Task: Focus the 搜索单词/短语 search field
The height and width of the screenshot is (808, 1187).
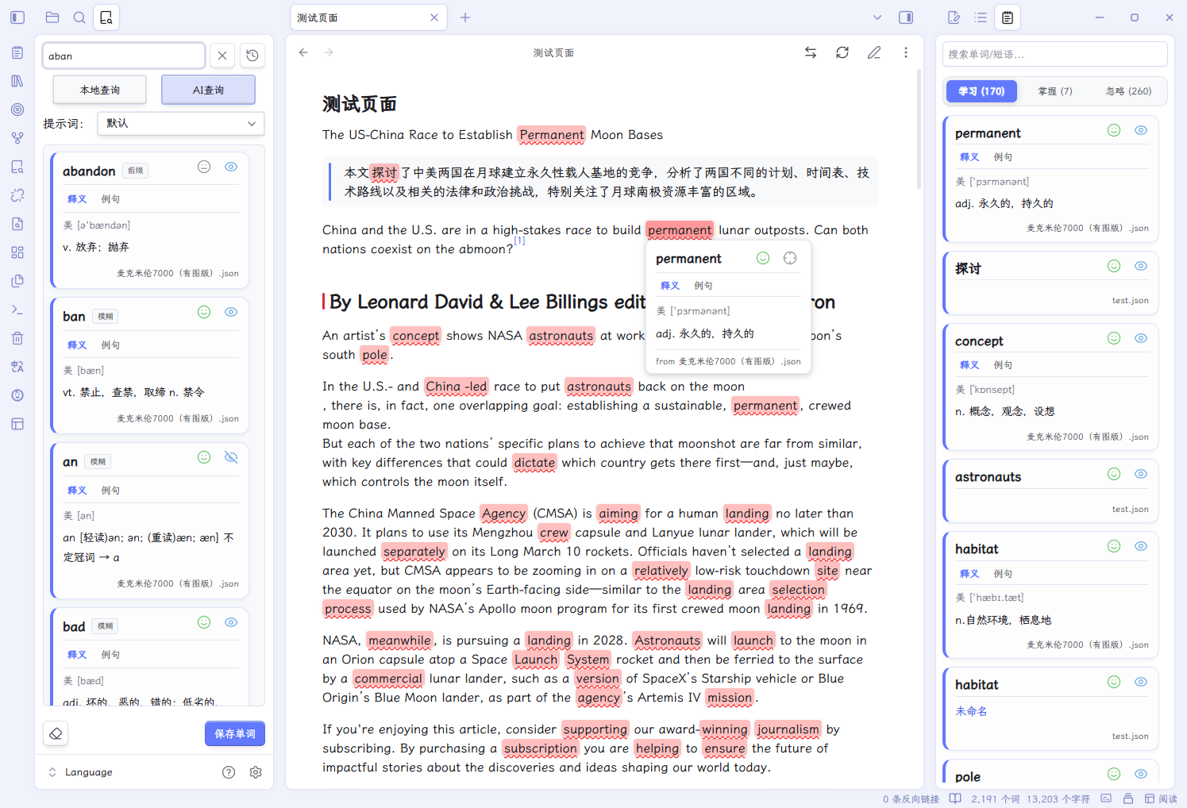Action: click(1055, 54)
